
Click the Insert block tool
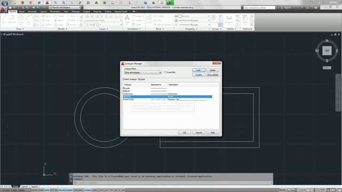point(150,19)
